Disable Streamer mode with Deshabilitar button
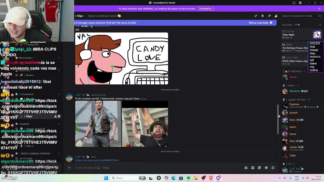Viewport: 324px width, 182px height. (x=205, y=9)
